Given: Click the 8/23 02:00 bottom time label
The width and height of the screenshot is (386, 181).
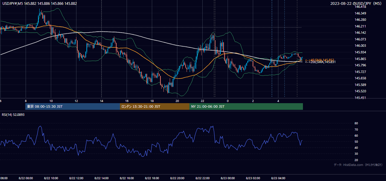Looking at the screenshot, I should pos(253,178).
